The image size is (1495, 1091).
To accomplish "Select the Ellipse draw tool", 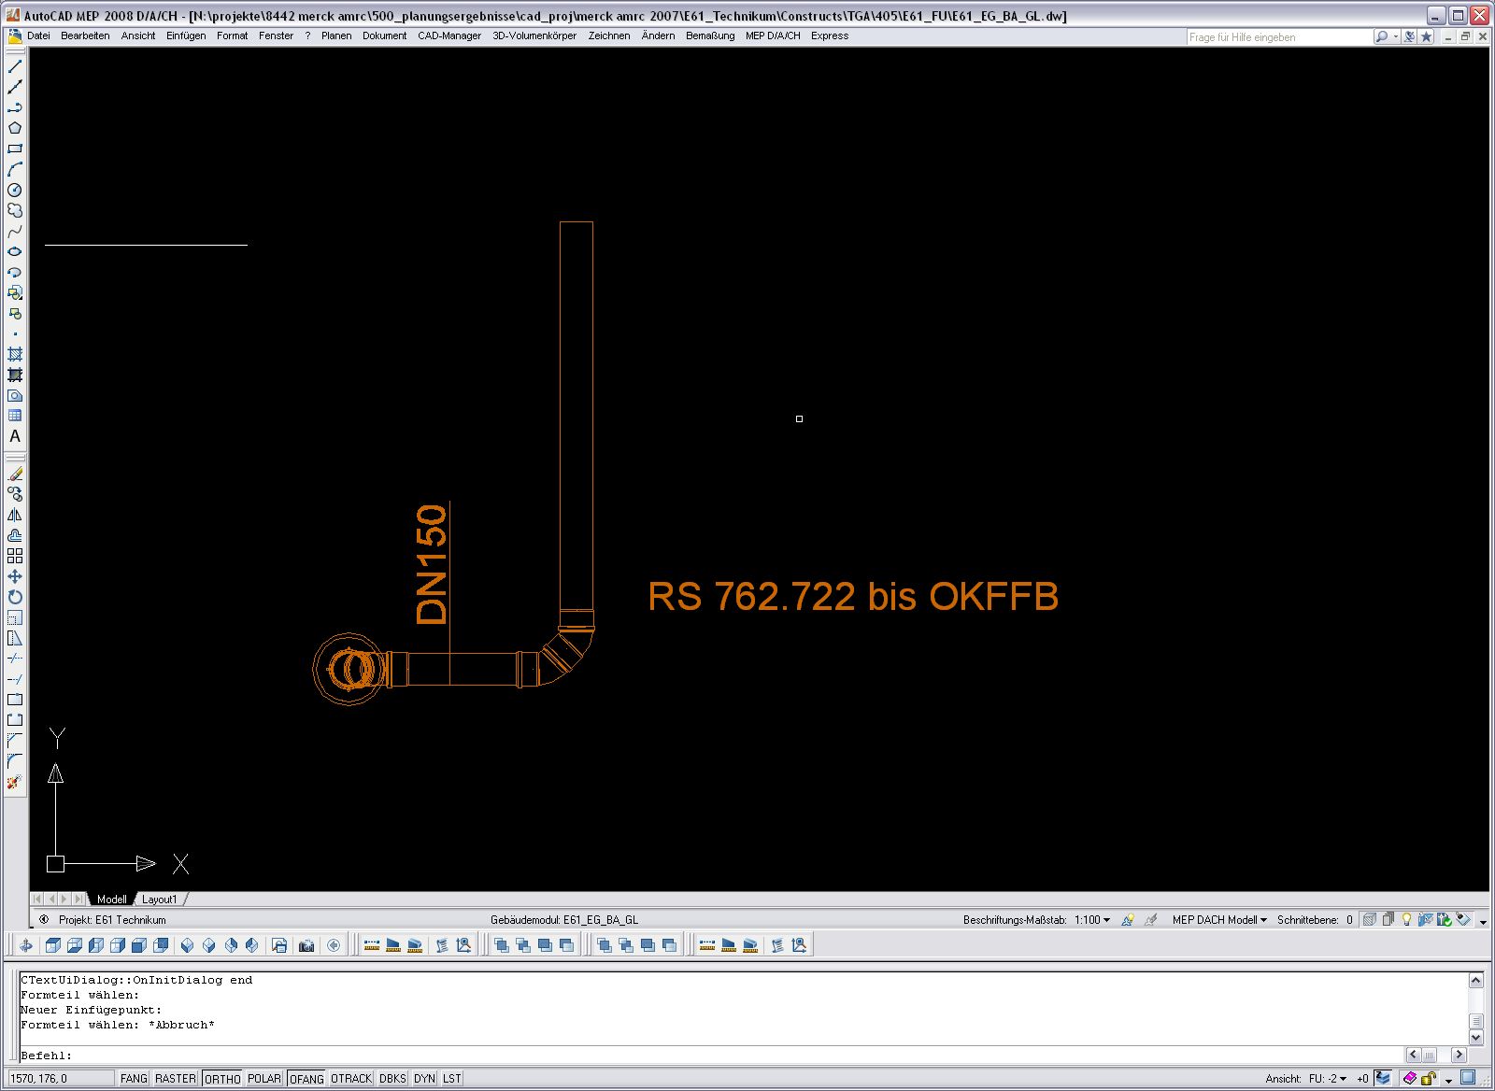I will click(x=15, y=251).
